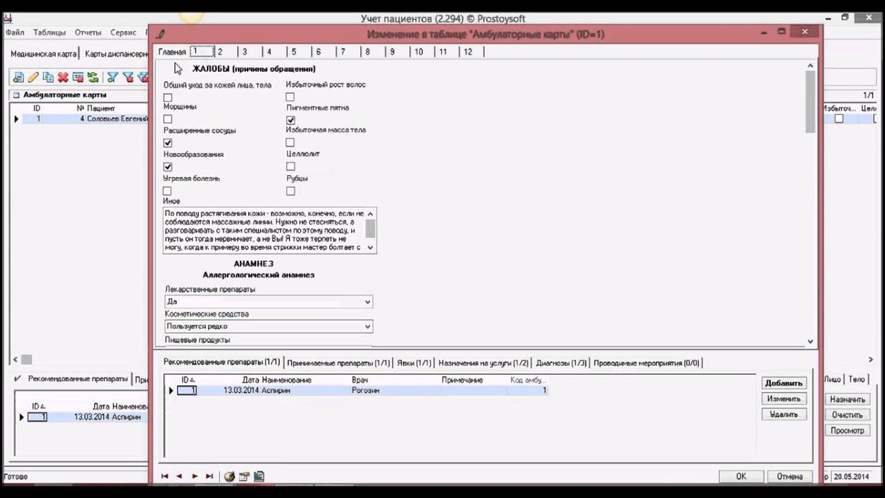The height and width of the screenshot is (498, 885).
Task: Open Медицинская карта tab in main window
Action: [44, 54]
